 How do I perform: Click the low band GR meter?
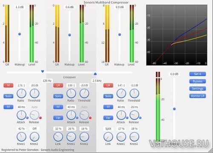7,34
